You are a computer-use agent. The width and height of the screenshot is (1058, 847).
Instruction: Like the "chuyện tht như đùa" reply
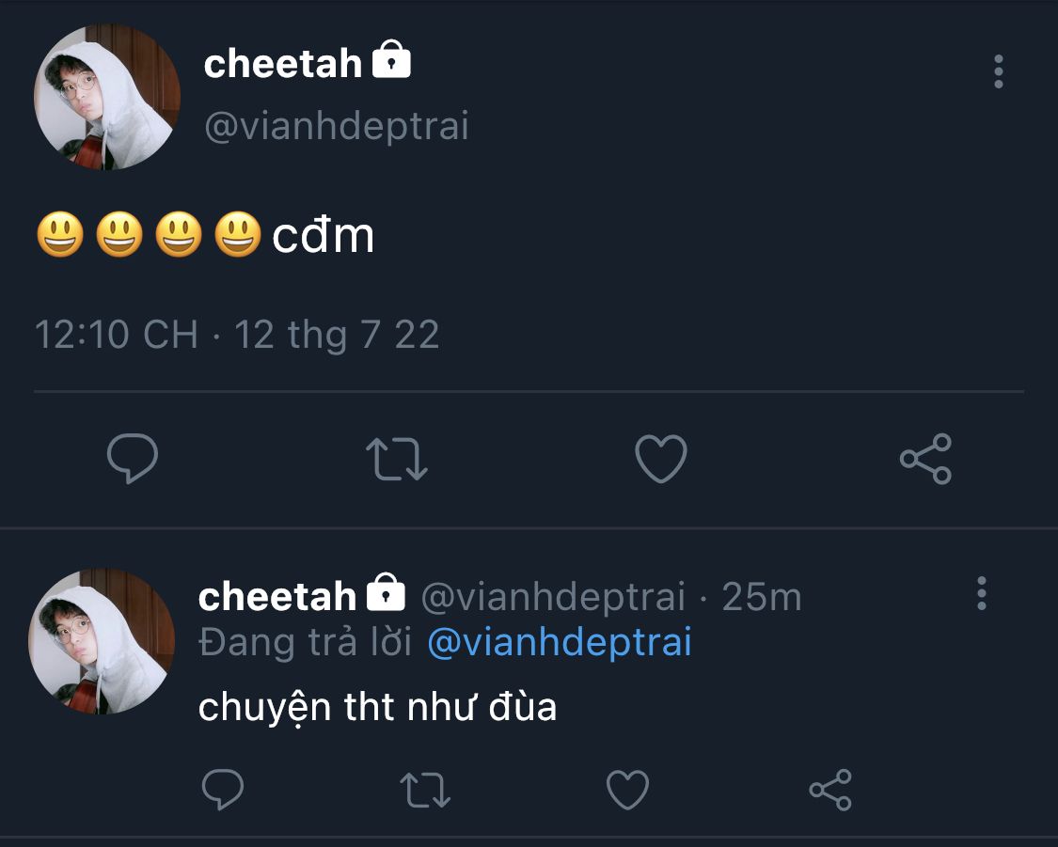[627, 790]
